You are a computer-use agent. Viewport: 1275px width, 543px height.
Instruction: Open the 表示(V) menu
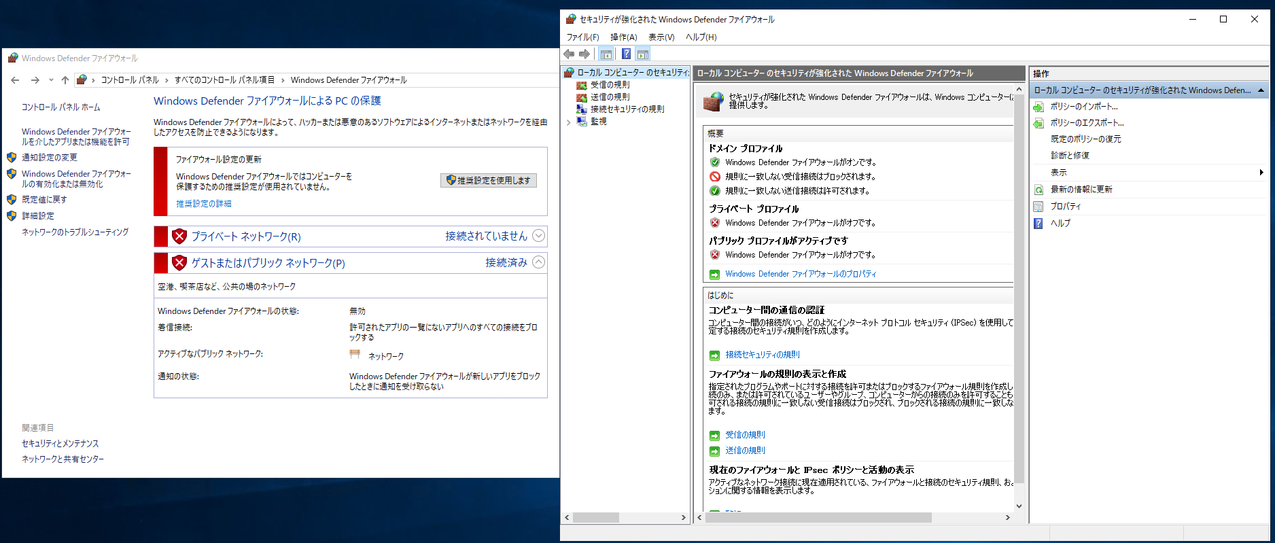[661, 37]
